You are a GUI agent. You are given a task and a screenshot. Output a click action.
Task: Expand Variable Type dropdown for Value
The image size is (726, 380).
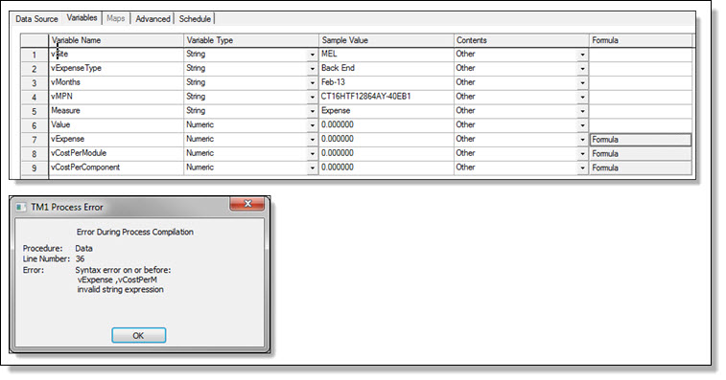[x=313, y=125]
